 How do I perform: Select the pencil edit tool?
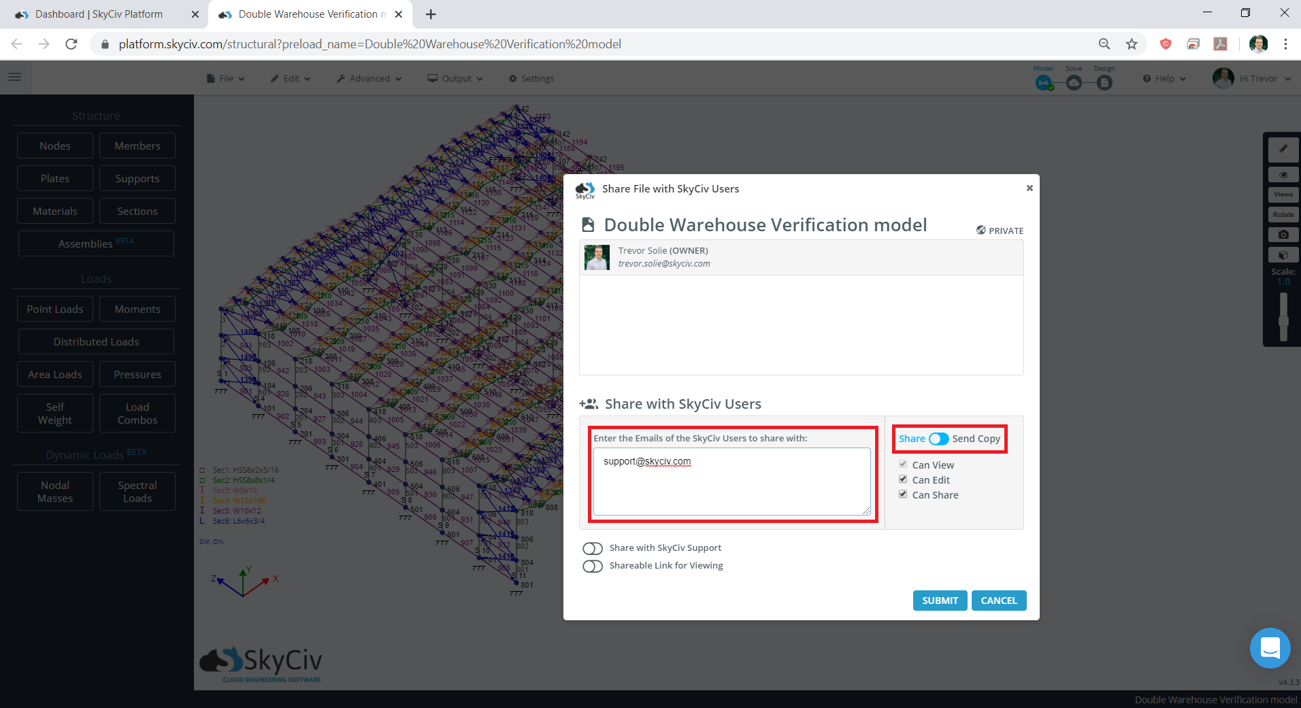tap(1283, 149)
